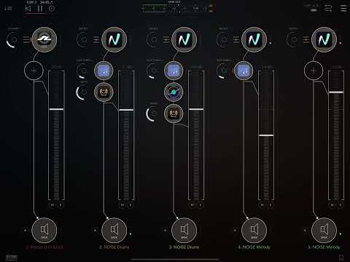Open speaker output node for channel 1
Image resolution: width=350 pixels, height=262 pixels.
click(44, 230)
